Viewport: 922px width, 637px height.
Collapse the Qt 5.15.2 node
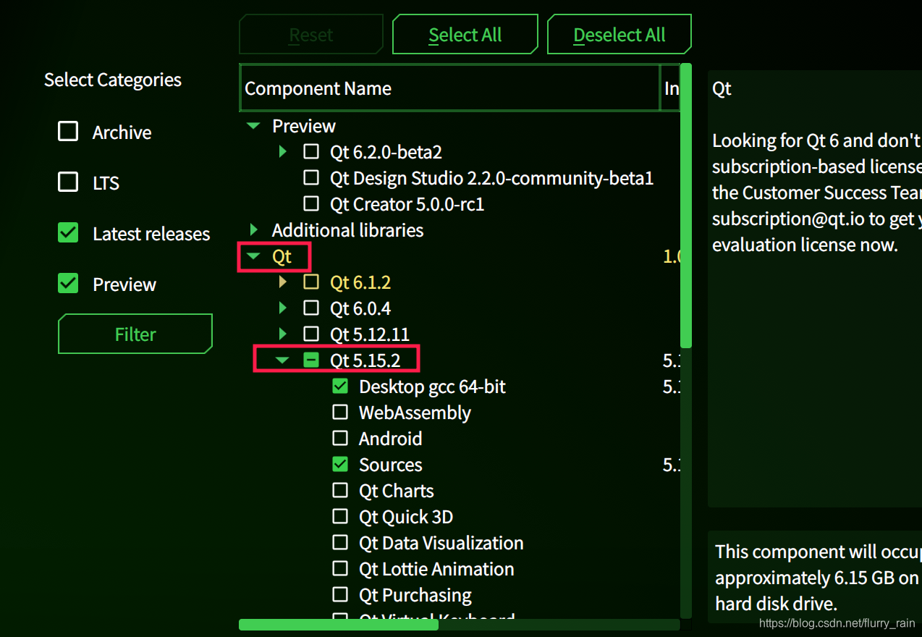point(282,360)
